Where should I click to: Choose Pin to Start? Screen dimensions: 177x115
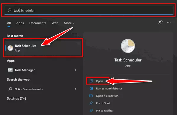[103, 103]
